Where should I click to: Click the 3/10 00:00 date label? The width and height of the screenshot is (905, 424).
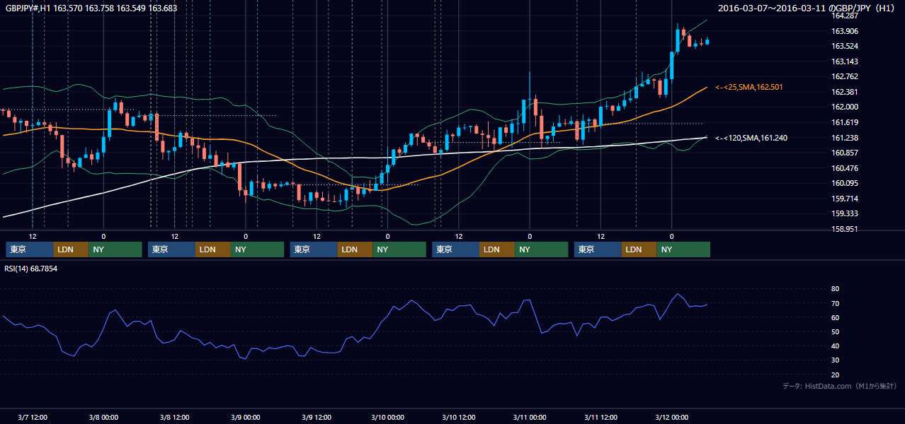pyautogui.click(x=387, y=417)
